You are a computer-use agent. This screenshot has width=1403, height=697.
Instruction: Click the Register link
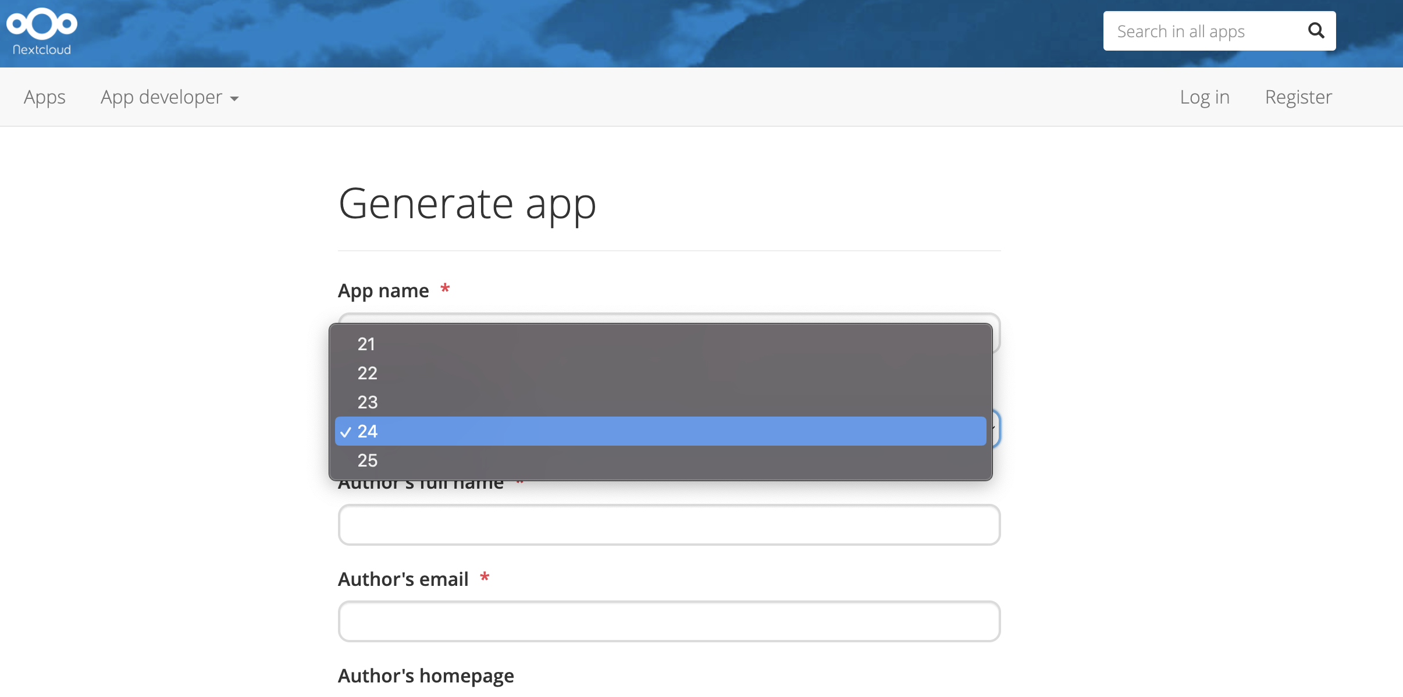pyautogui.click(x=1298, y=97)
